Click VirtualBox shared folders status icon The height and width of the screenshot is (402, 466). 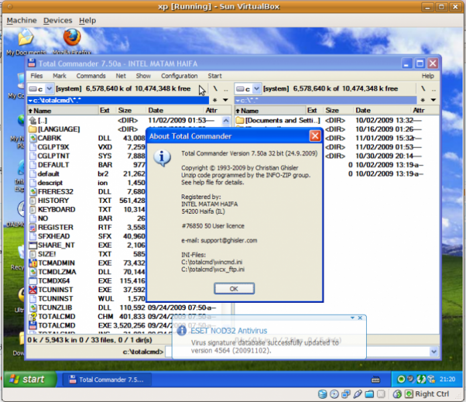[x=369, y=394]
